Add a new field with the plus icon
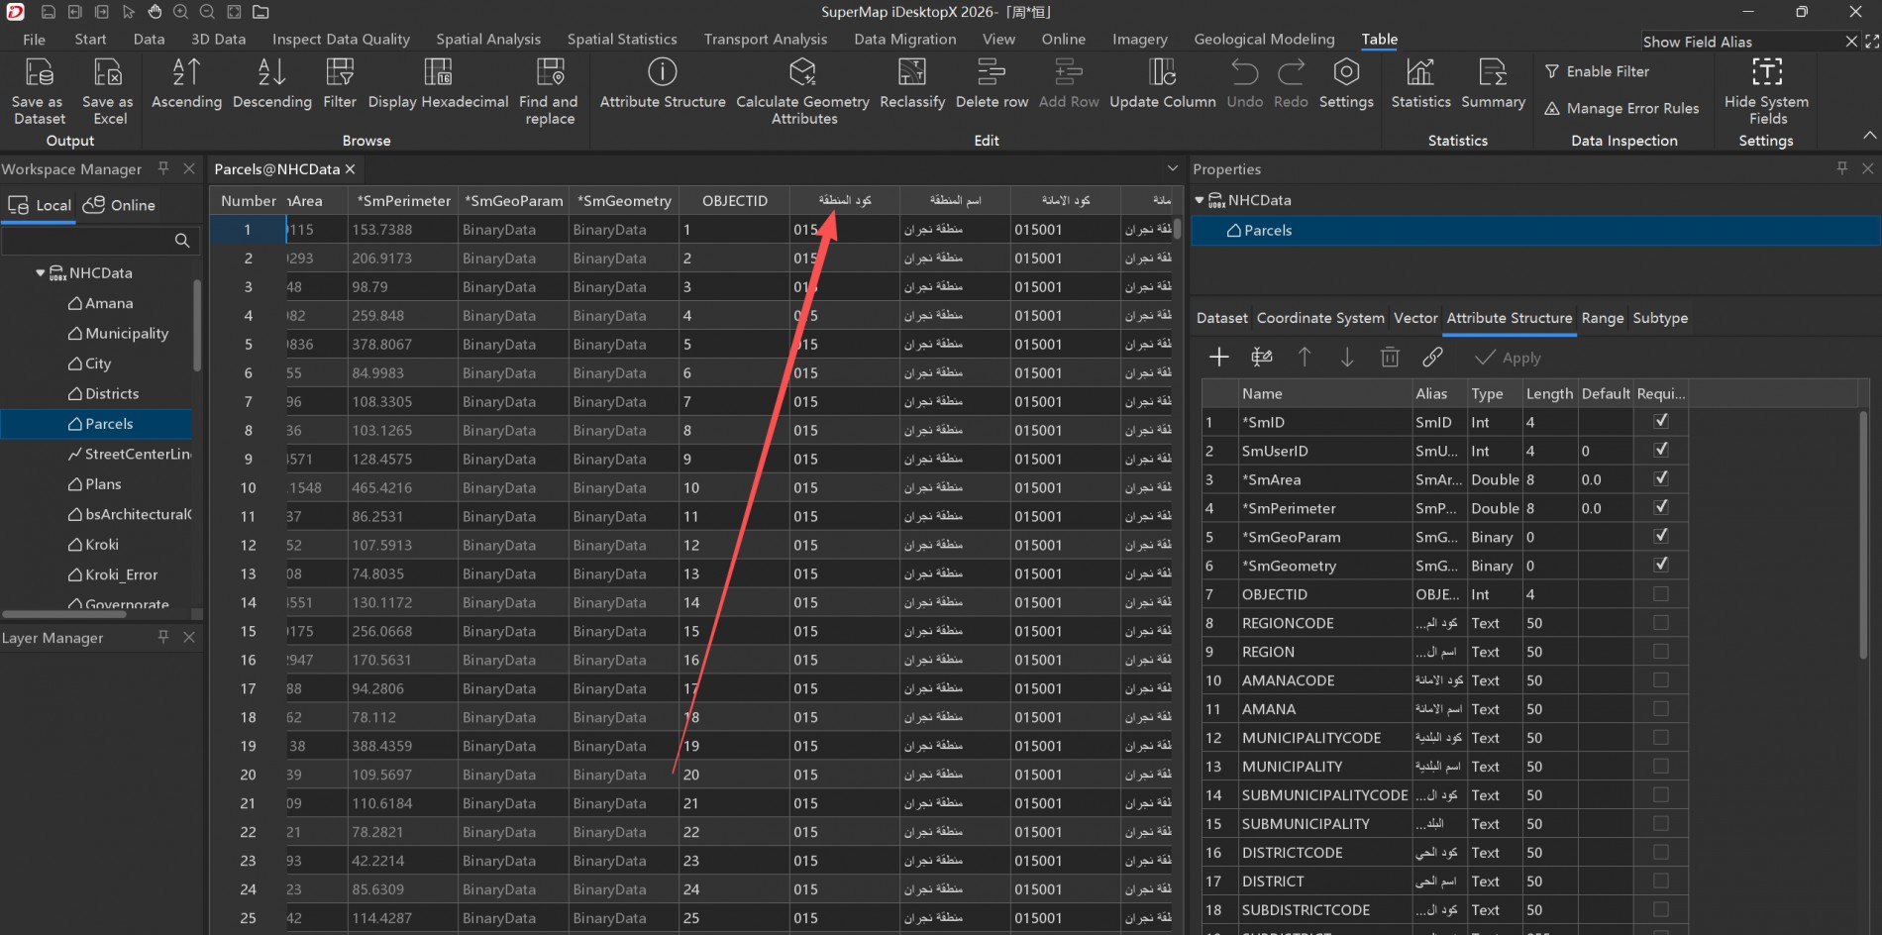 click(x=1218, y=358)
